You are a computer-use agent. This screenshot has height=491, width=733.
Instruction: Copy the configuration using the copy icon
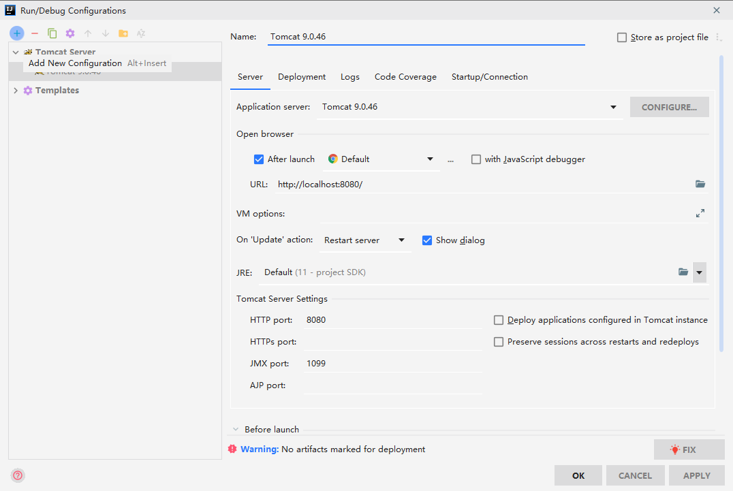(x=52, y=33)
